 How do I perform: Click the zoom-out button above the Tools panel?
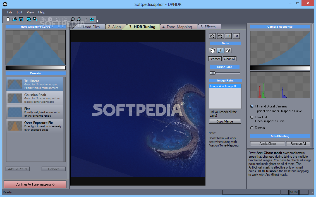coord(221,36)
